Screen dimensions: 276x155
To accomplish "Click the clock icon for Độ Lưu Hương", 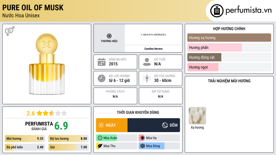I will (101, 78).
